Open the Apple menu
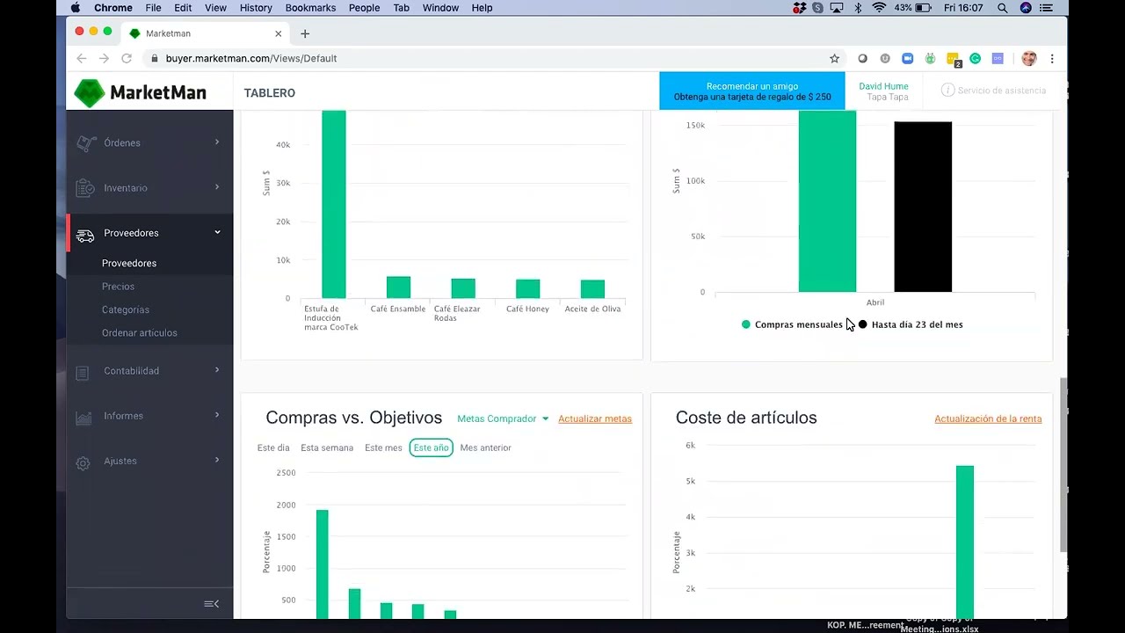 coord(76,8)
